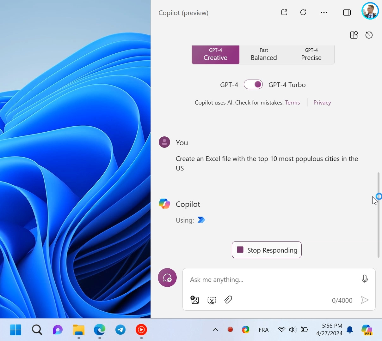382x341 pixels.
Task: Open the Privacy link
Action: coord(322,103)
